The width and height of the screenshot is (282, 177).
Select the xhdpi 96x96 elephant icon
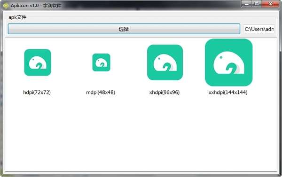pyautogui.click(x=165, y=62)
